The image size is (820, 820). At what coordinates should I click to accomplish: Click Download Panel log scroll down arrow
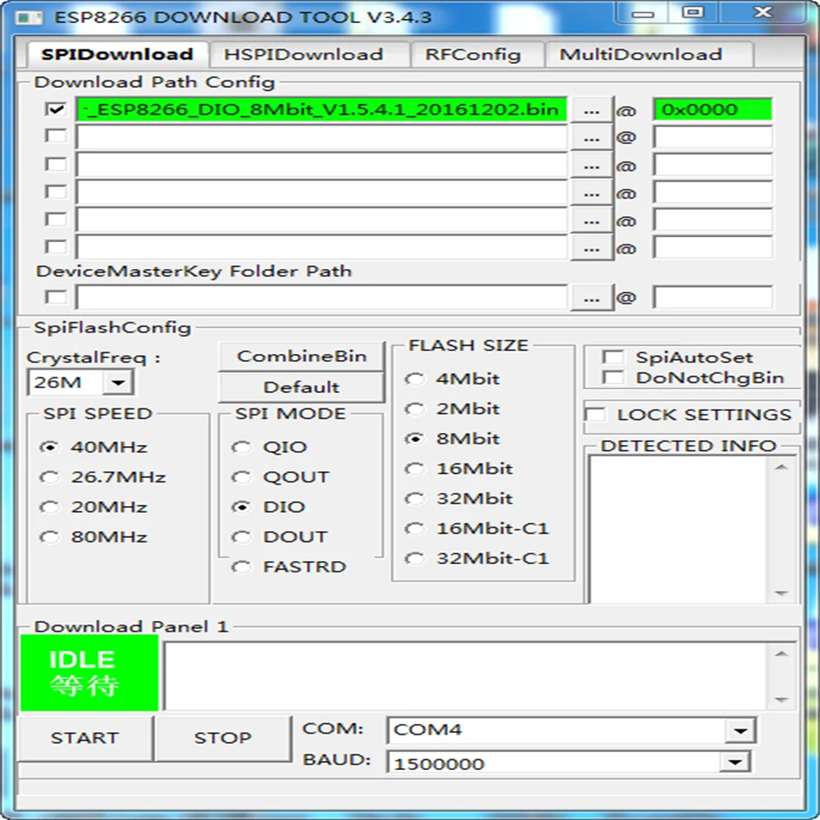pos(781,699)
